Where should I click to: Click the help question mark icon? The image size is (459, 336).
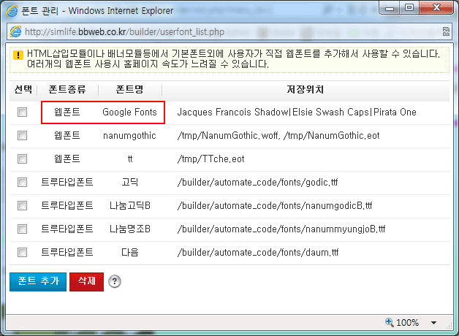[x=115, y=282]
